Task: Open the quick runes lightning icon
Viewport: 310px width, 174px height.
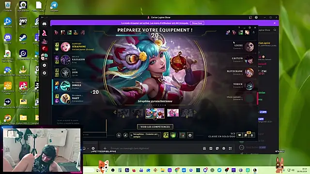Action: (119, 135)
